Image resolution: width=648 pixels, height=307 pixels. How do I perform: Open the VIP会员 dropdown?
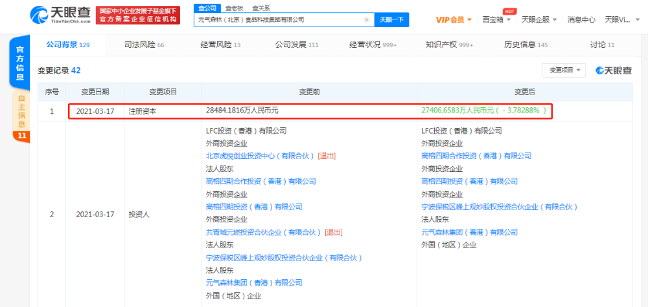click(x=454, y=19)
